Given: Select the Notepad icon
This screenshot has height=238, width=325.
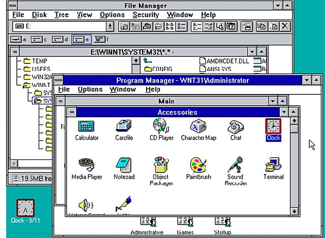Looking at the screenshot, I should pyautogui.click(x=124, y=165).
